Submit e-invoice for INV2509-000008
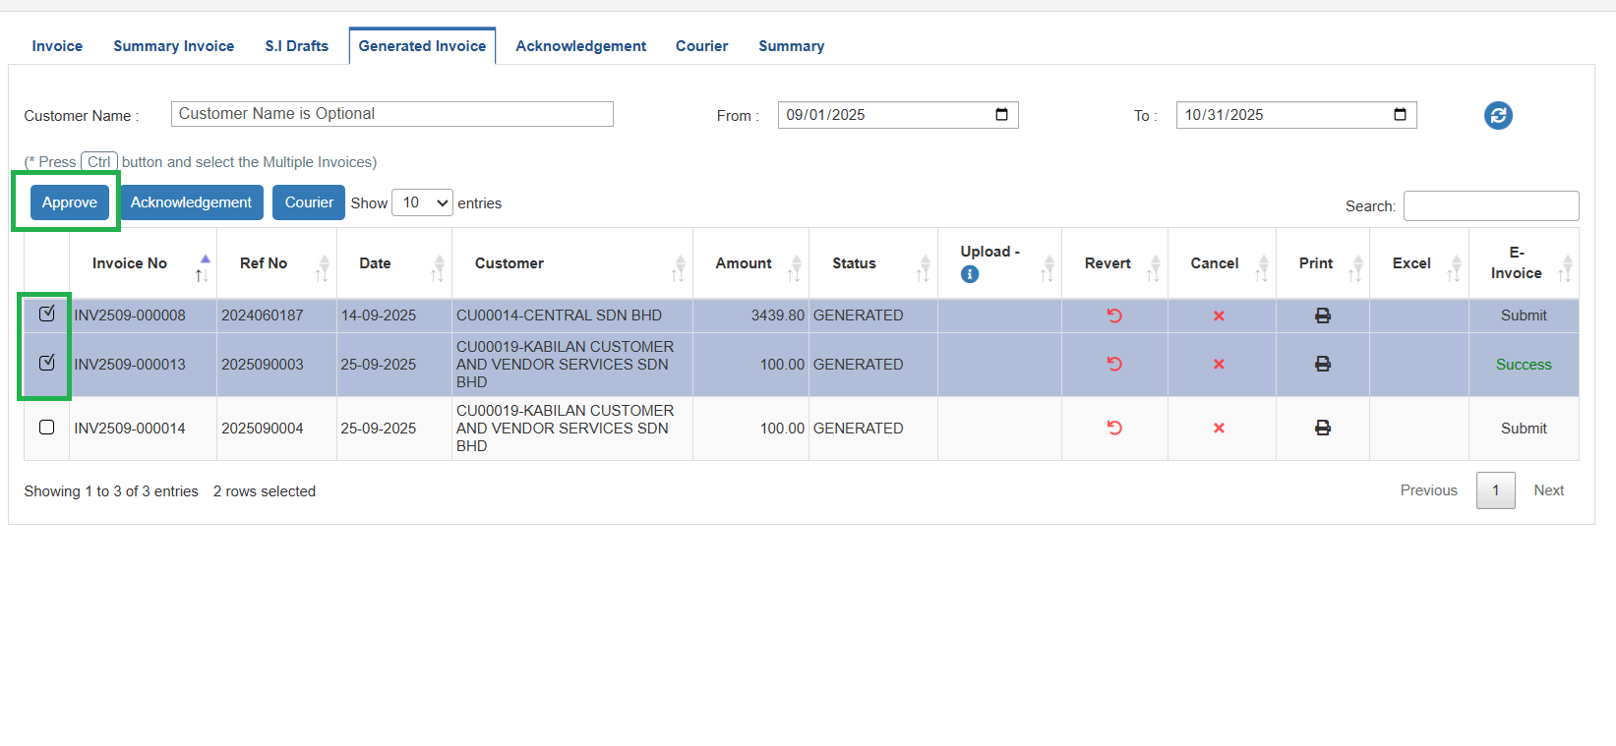Image resolution: width=1616 pixels, height=746 pixels. coord(1524,316)
